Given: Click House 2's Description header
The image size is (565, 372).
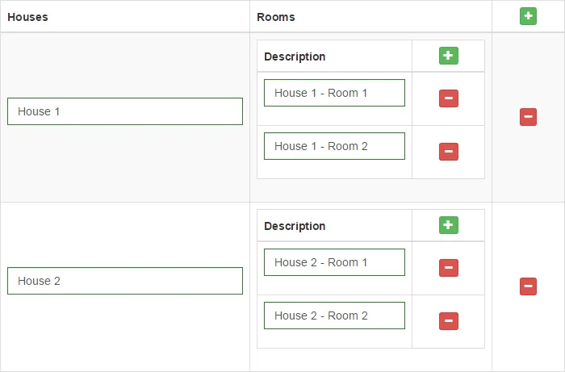Looking at the screenshot, I should pos(295,226).
